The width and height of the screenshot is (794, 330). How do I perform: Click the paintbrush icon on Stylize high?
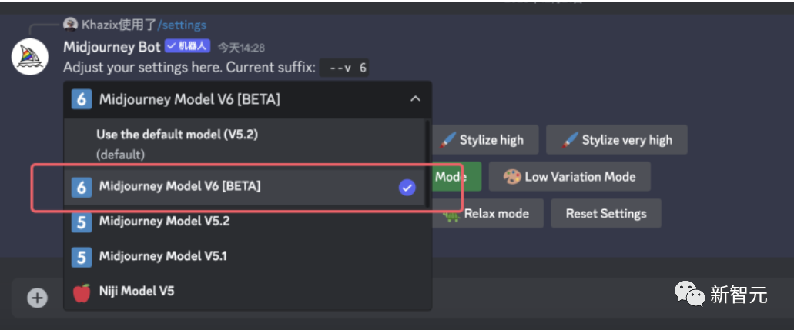(x=447, y=140)
